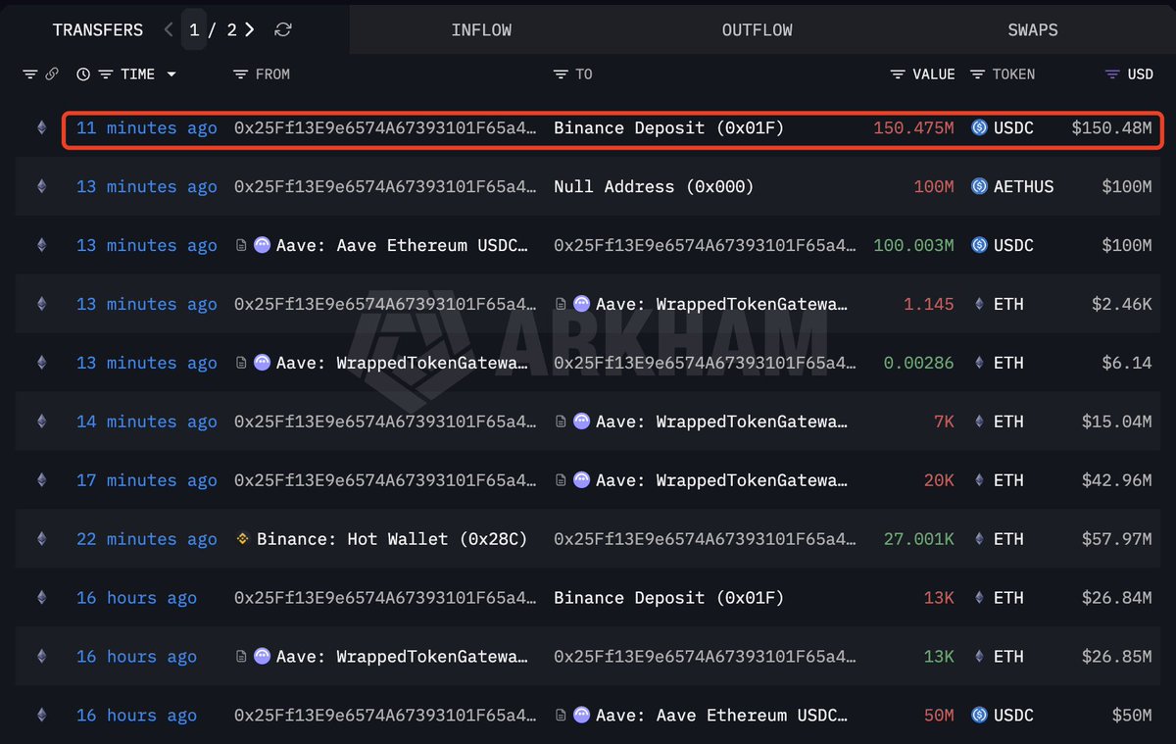This screenshot has width=1176, height=744.
Task: Open Aave: Aave Ethereum USDC sender in 100.003M row
Action: tap(403, 245)
